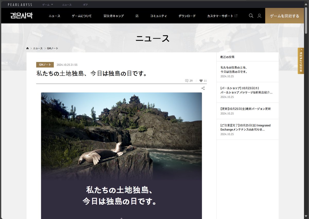
Task: Click the Pearl Abyss logo
Action: [x=20, y=5]
